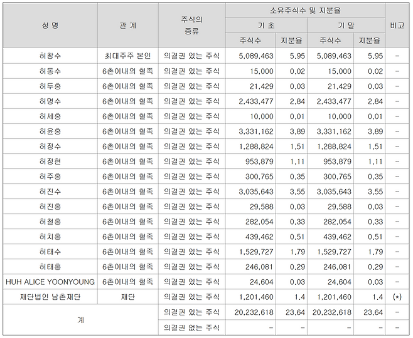Select the name 허윤홍
Viewport: 413px width, 338px height.
[x=50, y=131]
